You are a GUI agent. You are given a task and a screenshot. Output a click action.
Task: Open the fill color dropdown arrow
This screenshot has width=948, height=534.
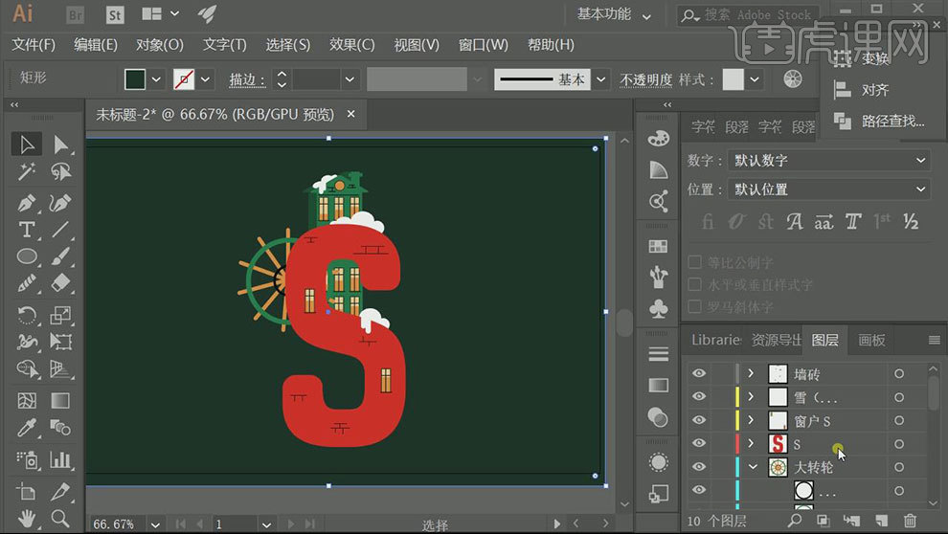156,79
